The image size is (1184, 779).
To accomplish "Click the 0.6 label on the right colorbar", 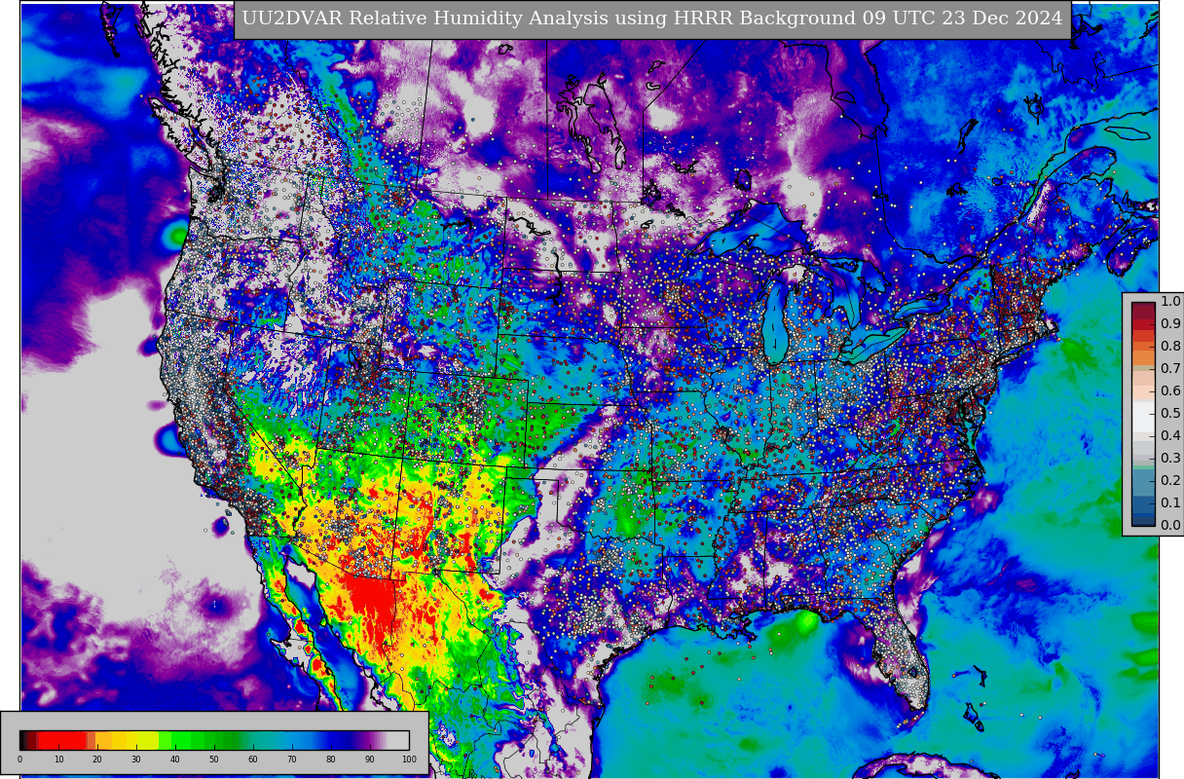I will [1170, 391].
